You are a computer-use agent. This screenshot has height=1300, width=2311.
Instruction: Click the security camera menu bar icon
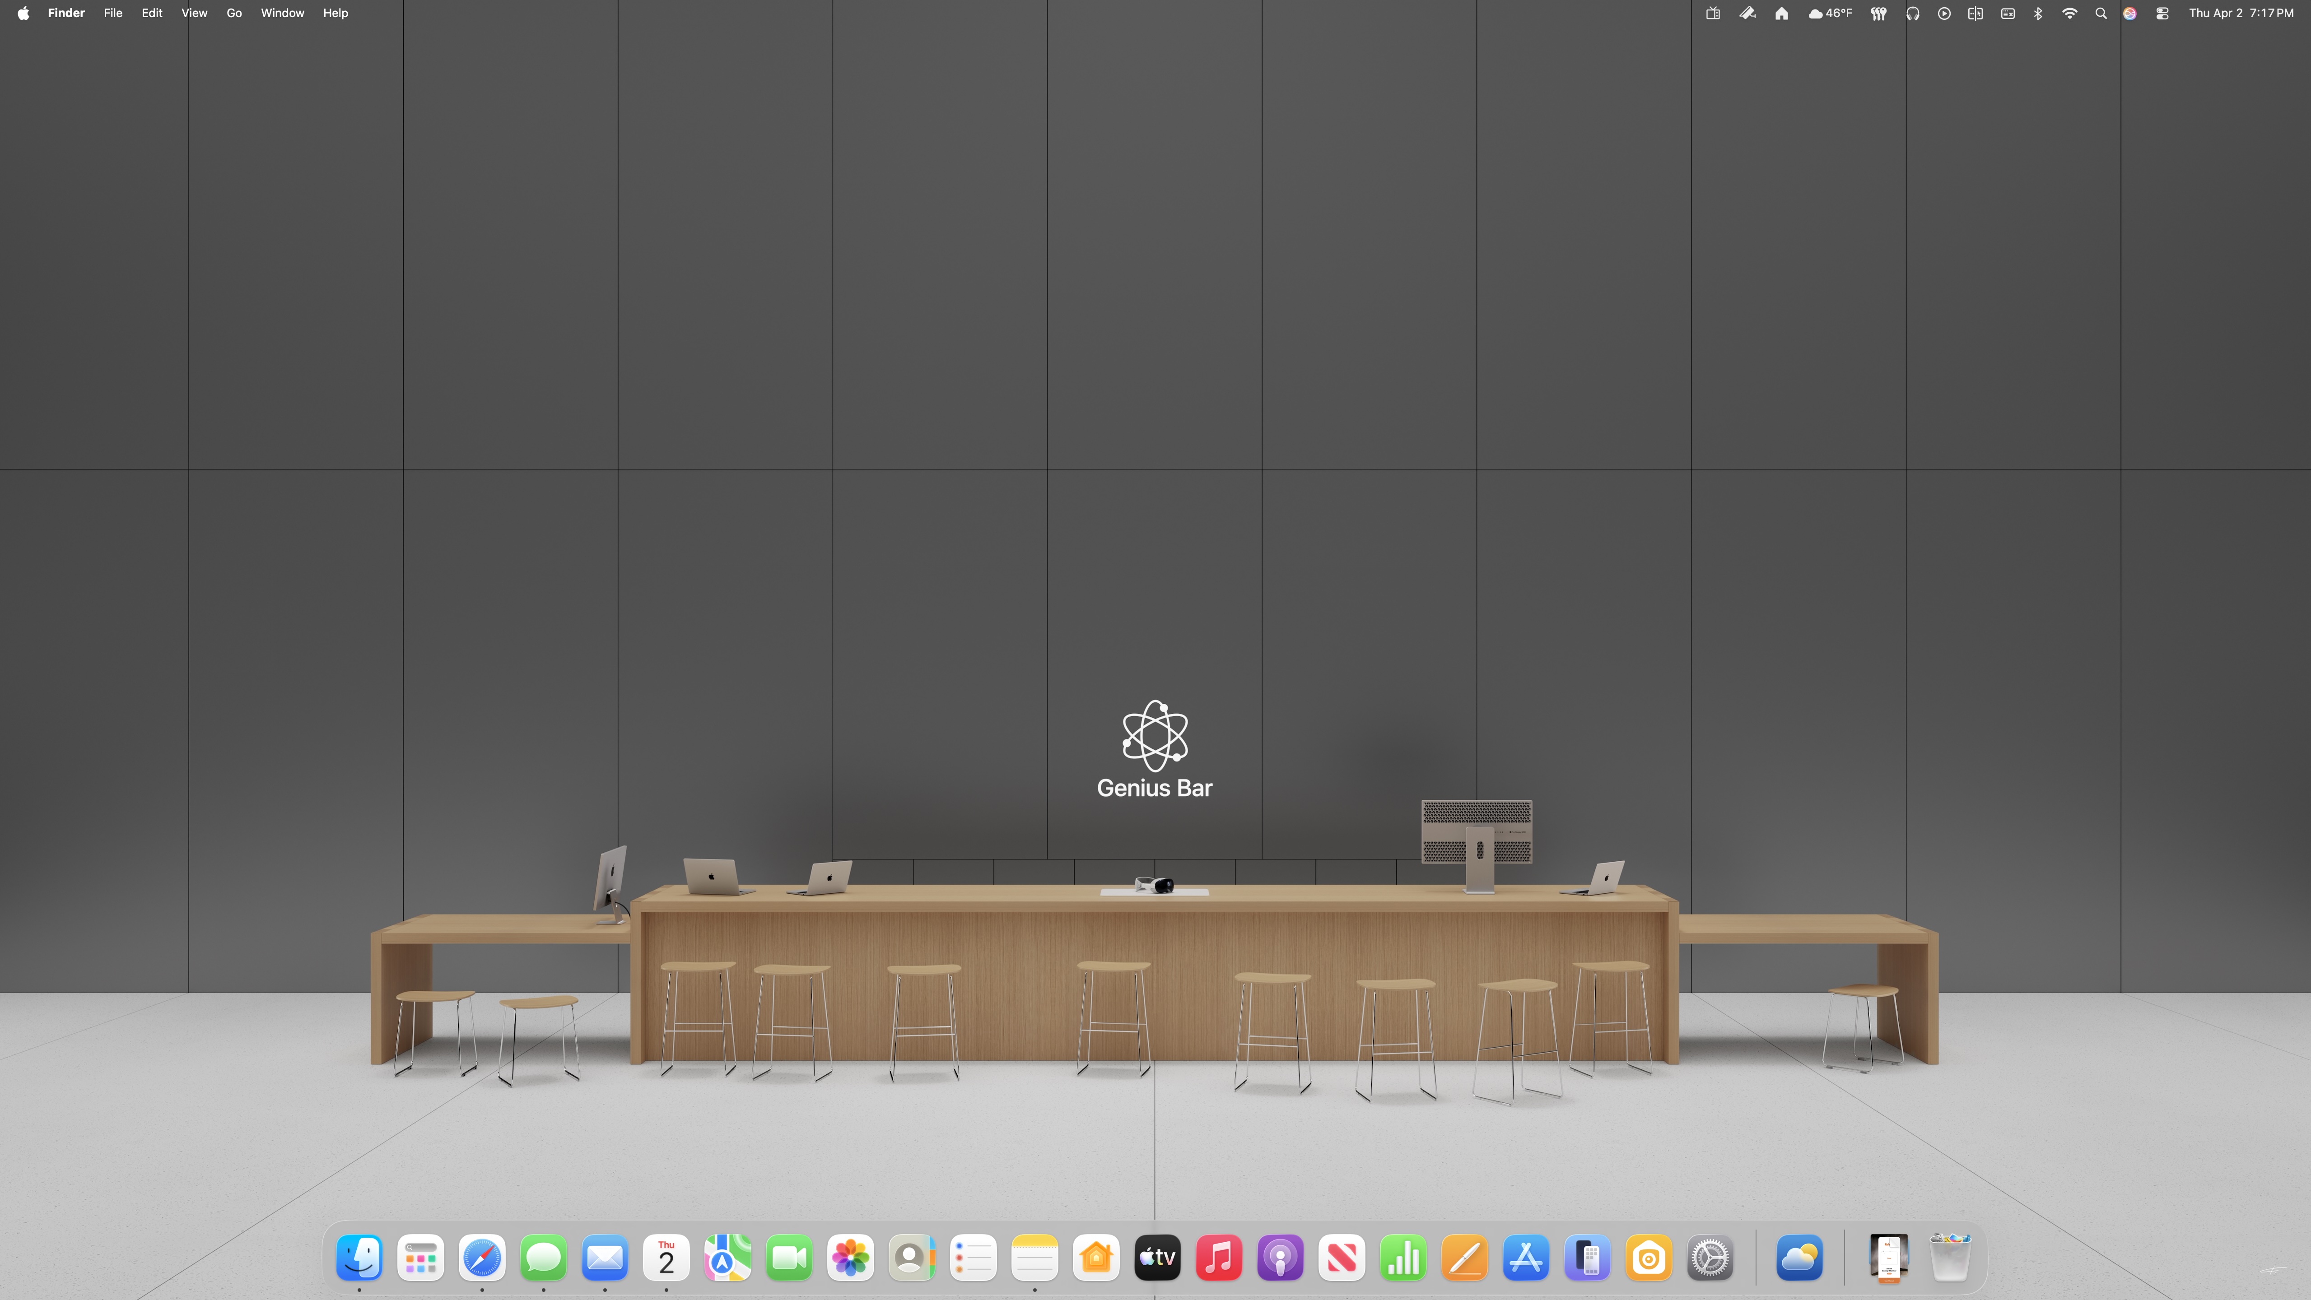pos(1747,14)
